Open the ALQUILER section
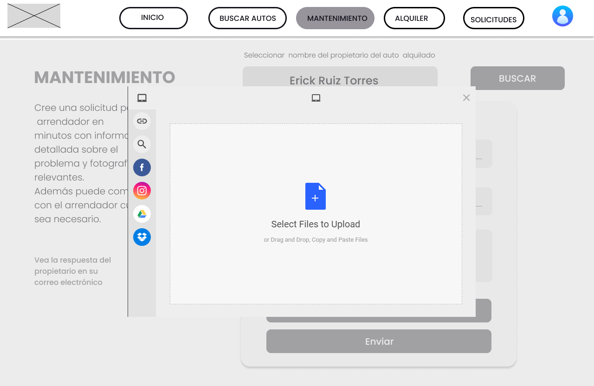The height and width of the screenshot is (386, 594). pyautogui.click(x=414, y=18)
